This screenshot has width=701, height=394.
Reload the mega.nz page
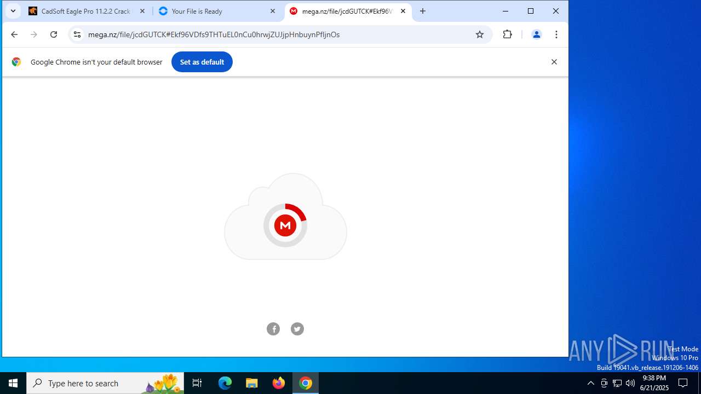tap(54, 34)
